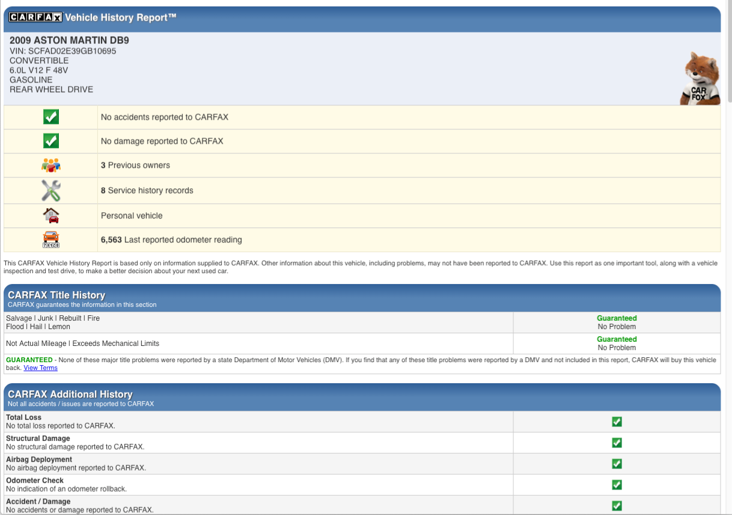732x515 pixels.
Task: Click the GASOLINE fuel type text
Action: [31, 80]
